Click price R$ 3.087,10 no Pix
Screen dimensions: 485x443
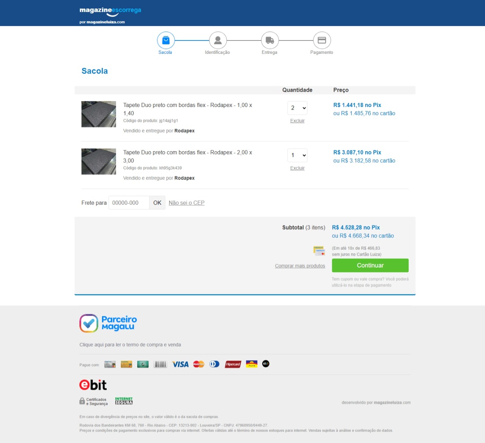click(x=357, y=152)
